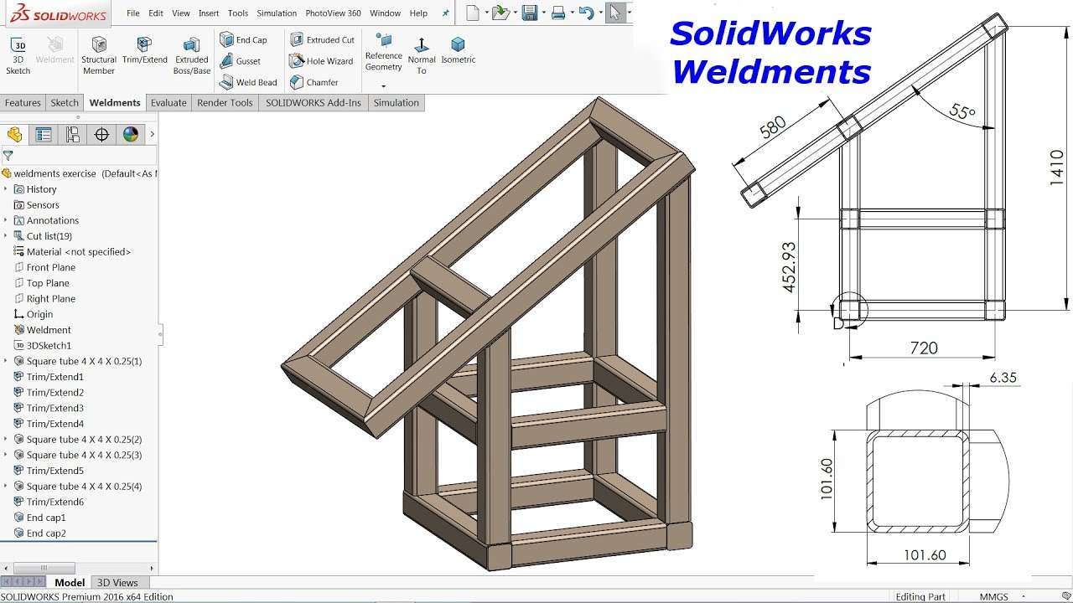This screenshot has width=1073, height=603.
Task: Expand Square tube 4 X 4 X 0.25(4)
Action: (x=6, y=486)
